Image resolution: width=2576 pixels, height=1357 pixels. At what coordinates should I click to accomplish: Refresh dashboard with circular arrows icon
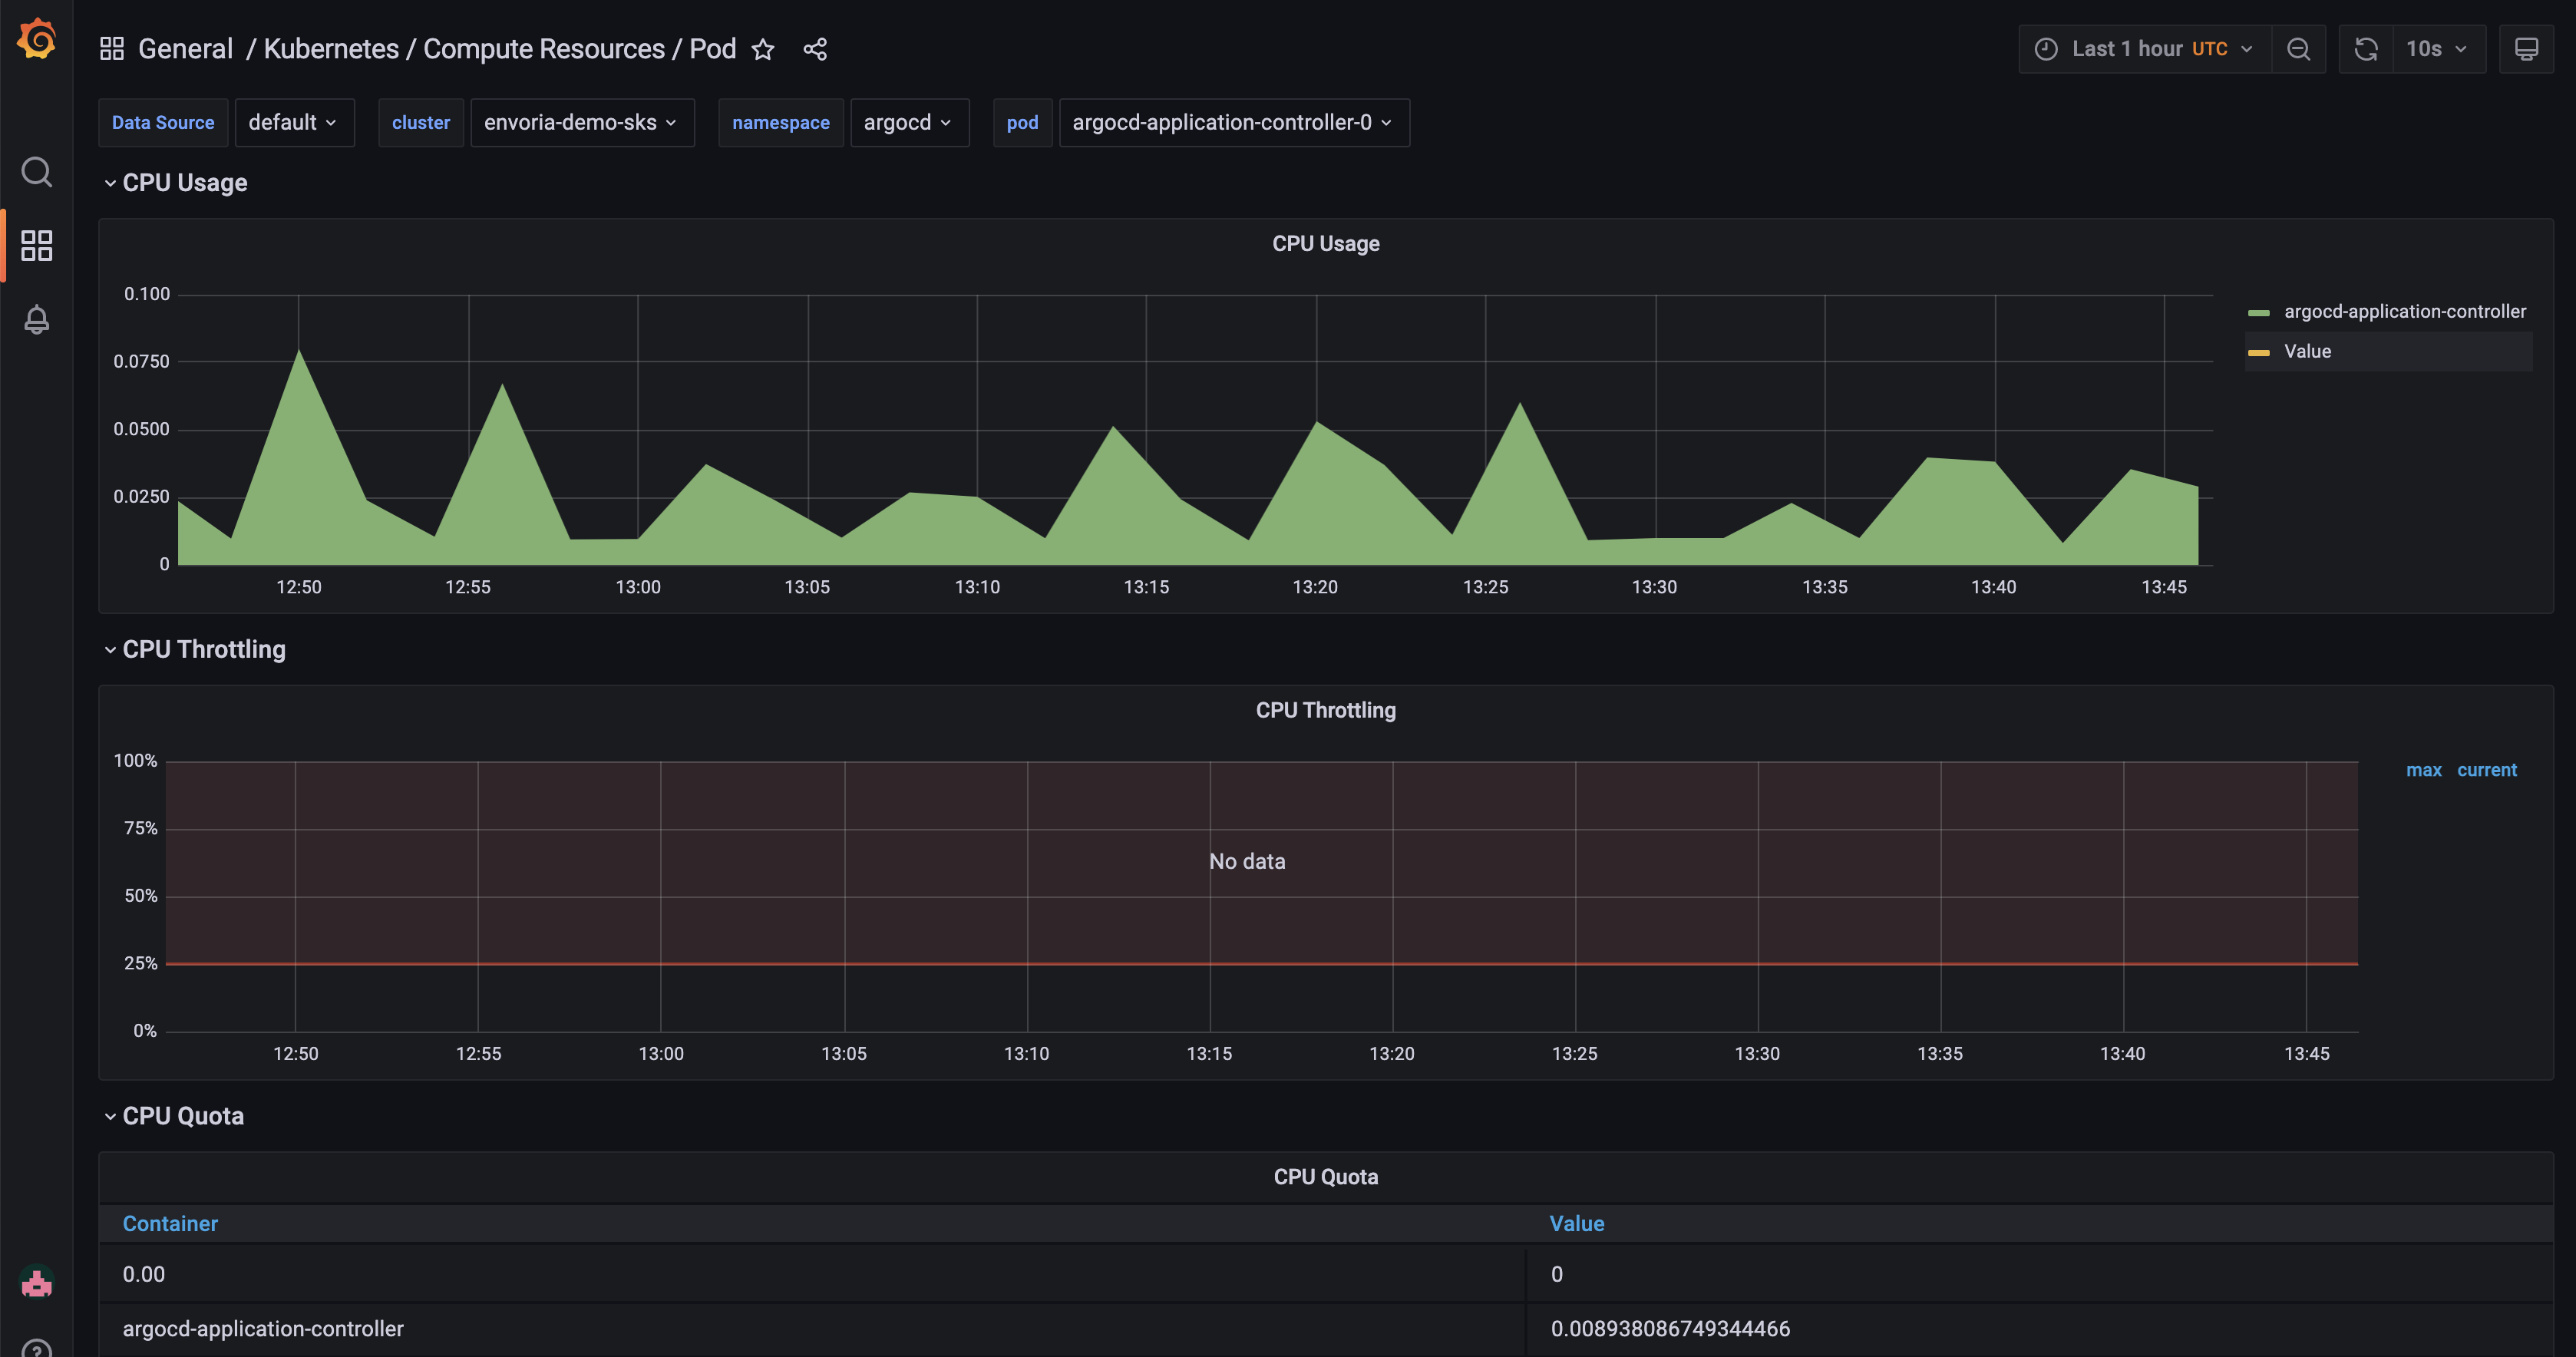click(x=2366, y=49)
